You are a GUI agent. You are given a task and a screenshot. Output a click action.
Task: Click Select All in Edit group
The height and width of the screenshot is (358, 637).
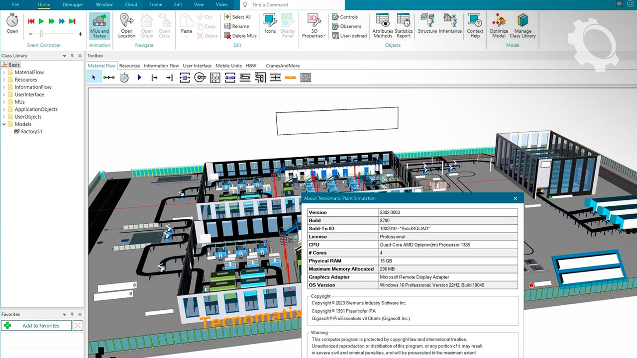237,17
